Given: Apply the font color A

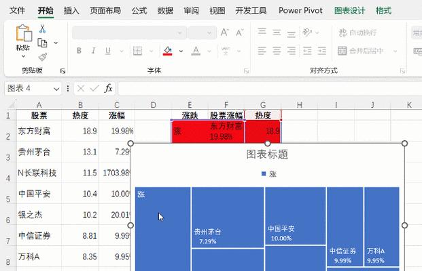Looking at the screenshot, I should point(196,50).
